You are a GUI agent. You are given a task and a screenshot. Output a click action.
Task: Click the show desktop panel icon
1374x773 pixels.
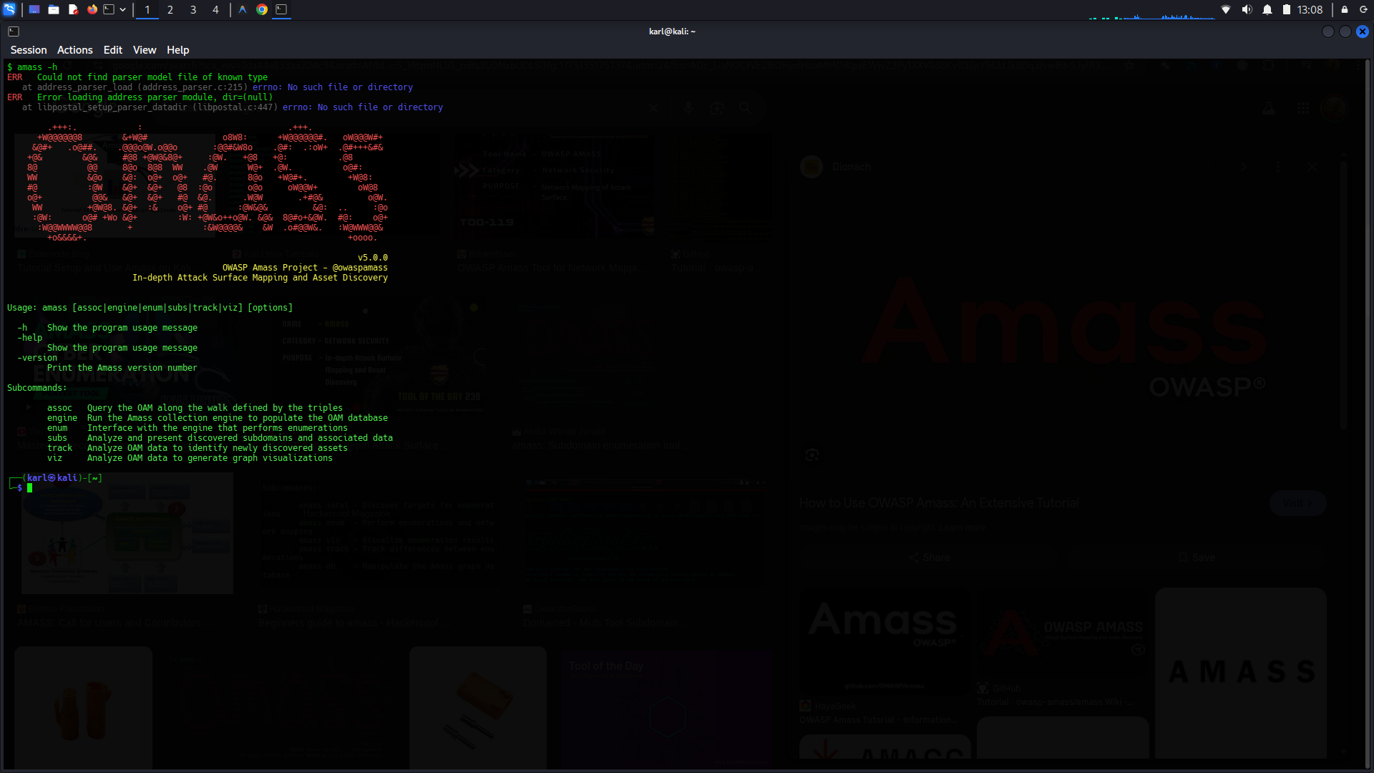(34, 9)
